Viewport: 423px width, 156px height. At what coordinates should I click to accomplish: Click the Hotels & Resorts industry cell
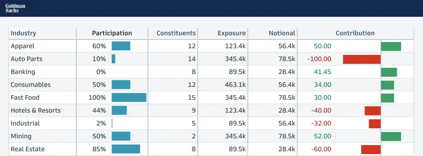pyautogui.click(x=36, y=110)
